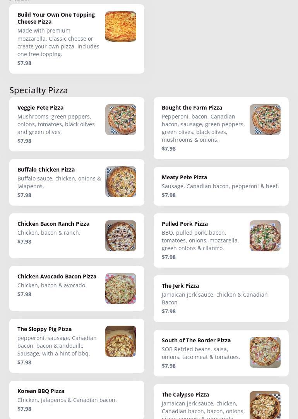Click the Bought the Farm Pizza image
This screenshot has height=419, width=298.
265,120
